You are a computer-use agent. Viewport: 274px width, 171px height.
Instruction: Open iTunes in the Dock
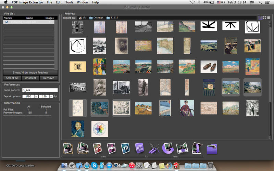[132, 165]
